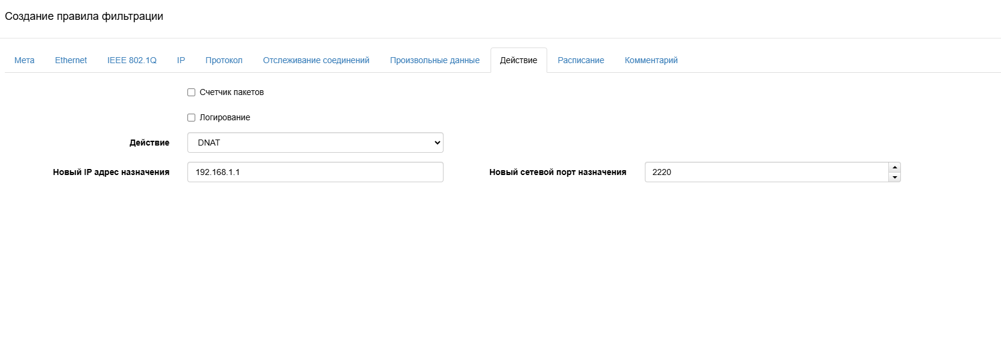Toggle the Логирование checkbox
The image size is (1001, 341).
point(191,118)
